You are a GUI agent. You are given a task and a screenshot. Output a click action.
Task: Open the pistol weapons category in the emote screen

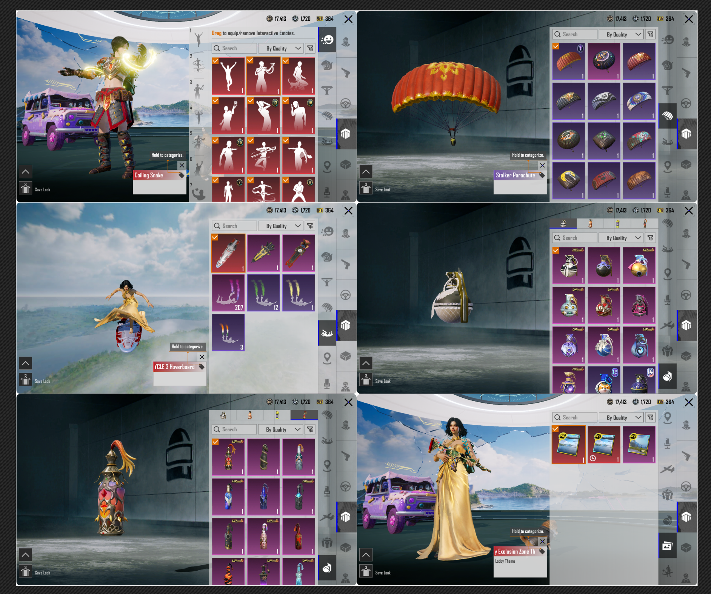[346, 72]
